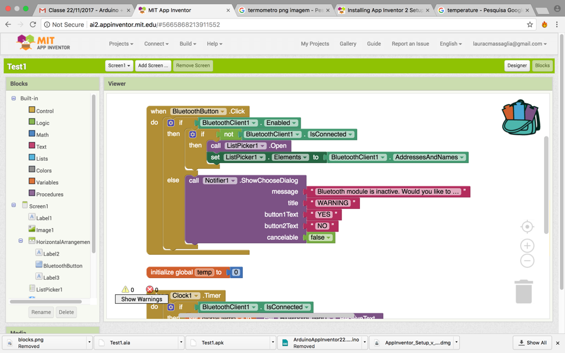
Task: Click the Blocks panel horizontal scrollbar
Action: 46,301
